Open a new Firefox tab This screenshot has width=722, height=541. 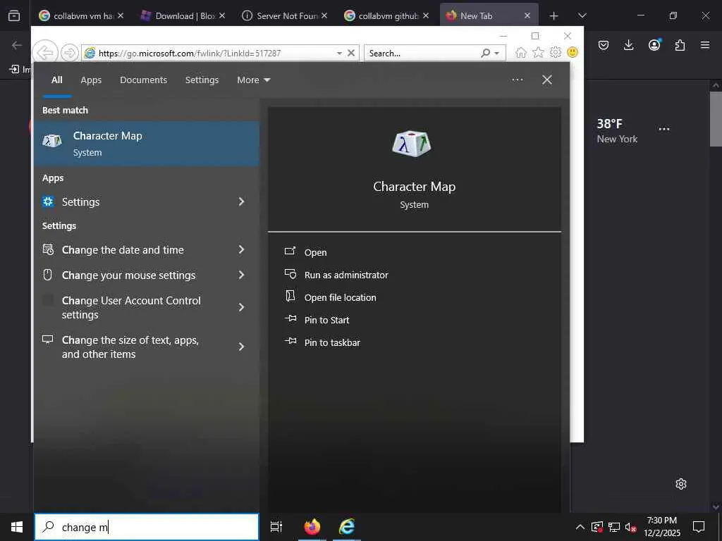pos(554,16)
